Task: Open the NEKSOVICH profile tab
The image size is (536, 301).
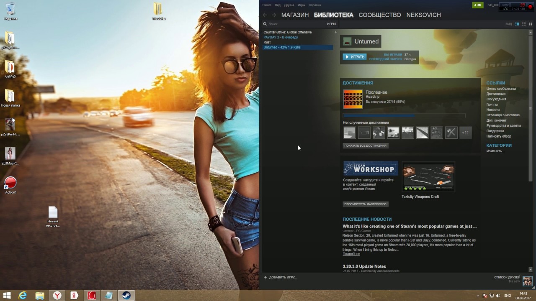Action: (x=423, y=15)
